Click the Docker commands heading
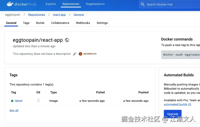 pyautogui.click(x=177, y=39)
